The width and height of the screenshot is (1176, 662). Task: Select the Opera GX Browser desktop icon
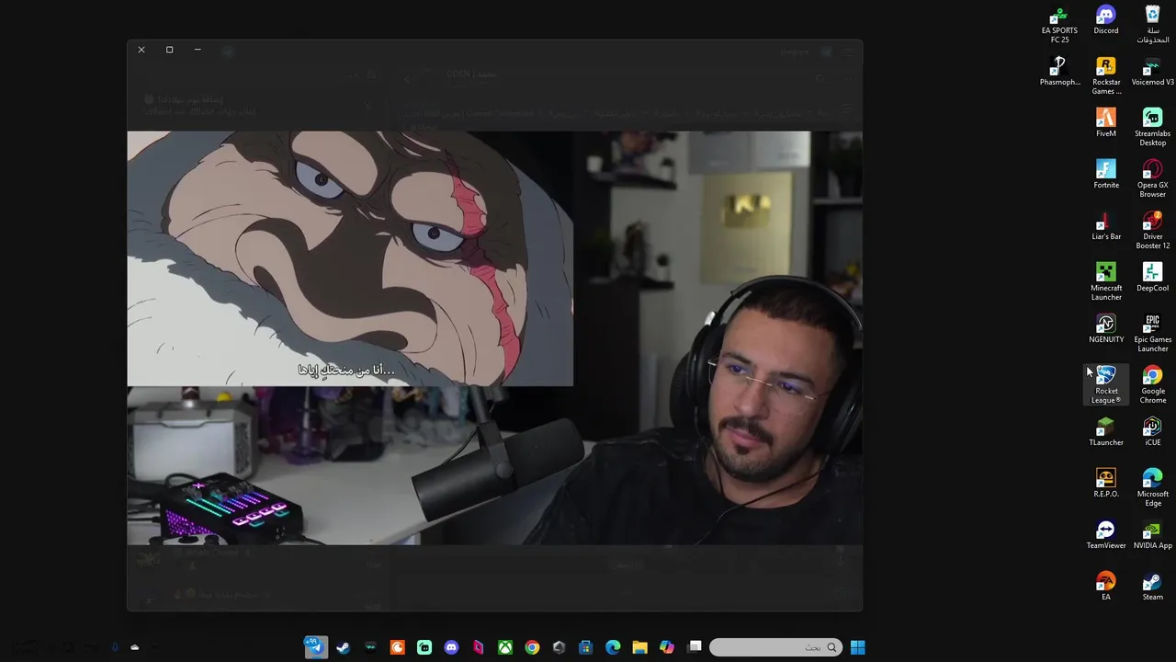[1153, 179]
